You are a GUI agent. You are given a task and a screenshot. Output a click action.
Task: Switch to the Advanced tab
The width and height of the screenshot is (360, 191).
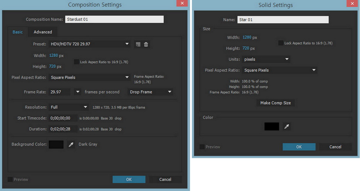tap(43, 32)
